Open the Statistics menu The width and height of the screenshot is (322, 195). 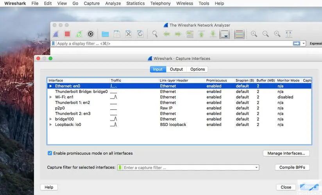point(135,4)
